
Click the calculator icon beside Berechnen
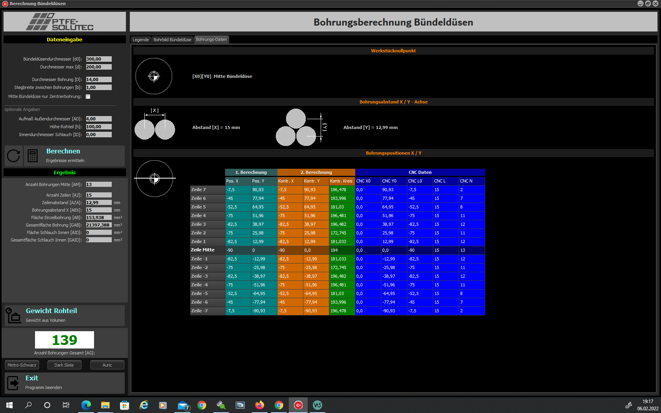[x=33, y=156]
